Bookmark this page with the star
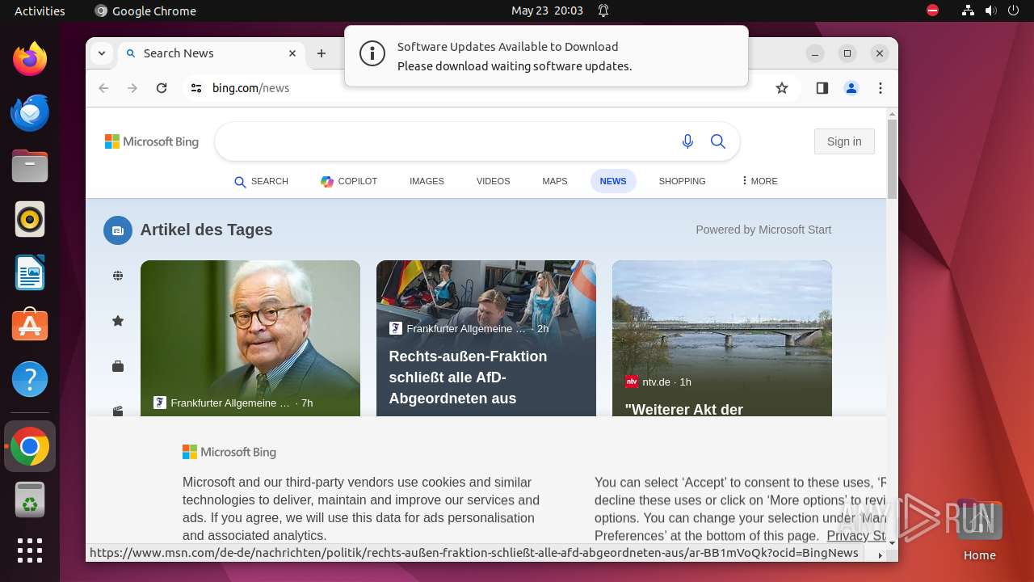Image resolution: width=1034 pixels, height=582 pixels. [x=781, y=88]
